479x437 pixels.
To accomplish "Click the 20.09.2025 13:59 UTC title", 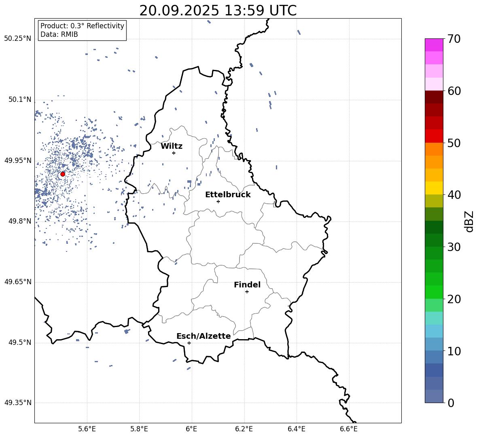I will pos(218,11).
